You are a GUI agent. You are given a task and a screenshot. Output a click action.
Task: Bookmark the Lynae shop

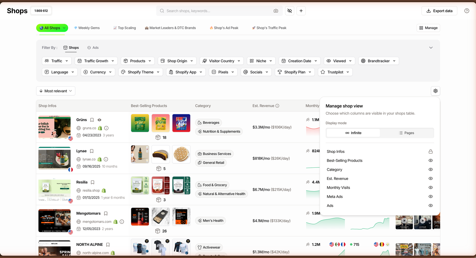pos(92,151)
